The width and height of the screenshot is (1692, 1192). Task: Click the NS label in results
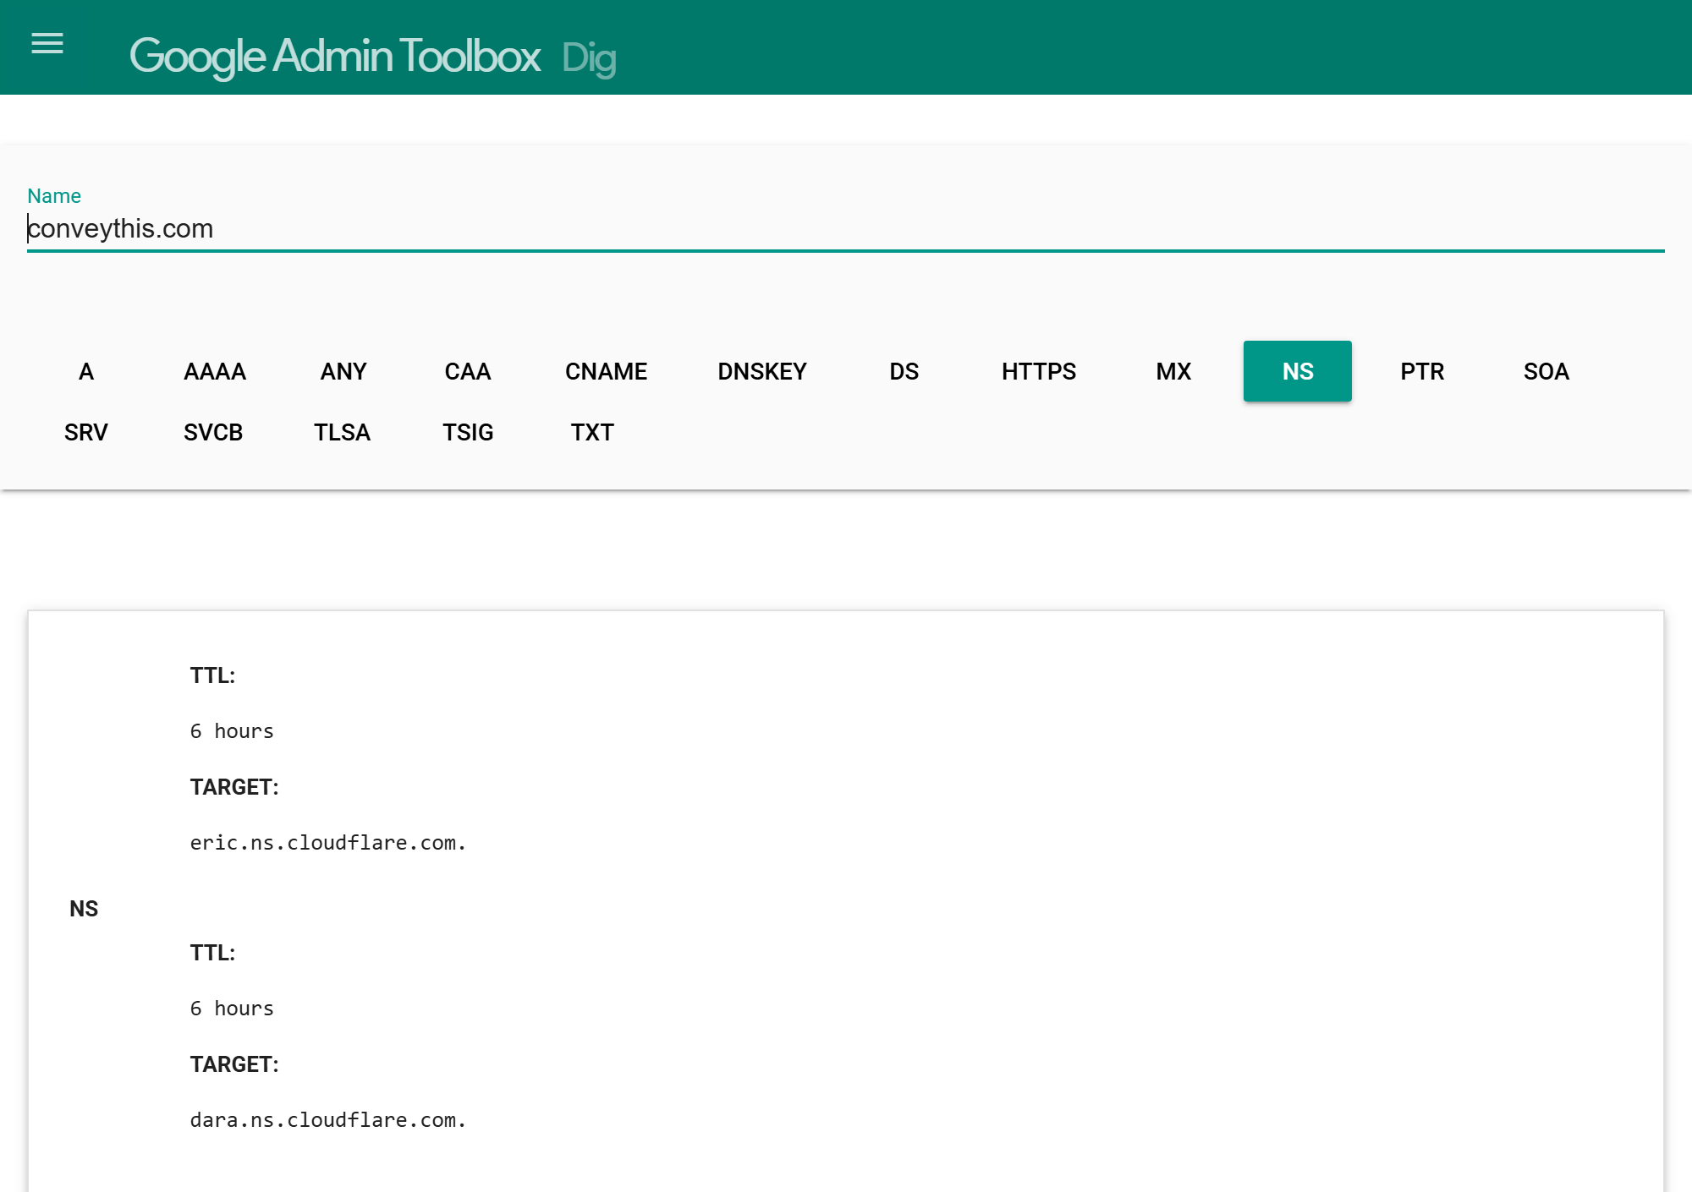(x=84, y=909)
